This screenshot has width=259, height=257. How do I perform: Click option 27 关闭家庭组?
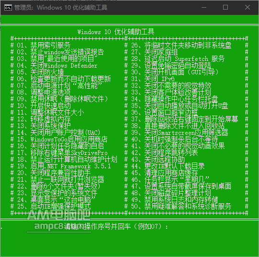[x=155, y=52]
